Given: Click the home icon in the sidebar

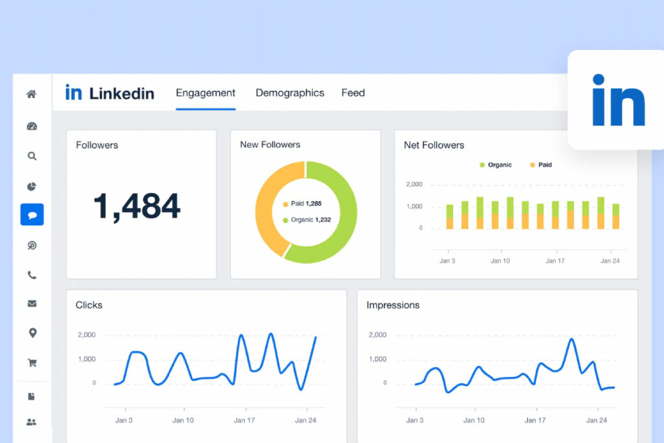Looking at the screenshot, I should pyautogui.click(x=31, y=94).
